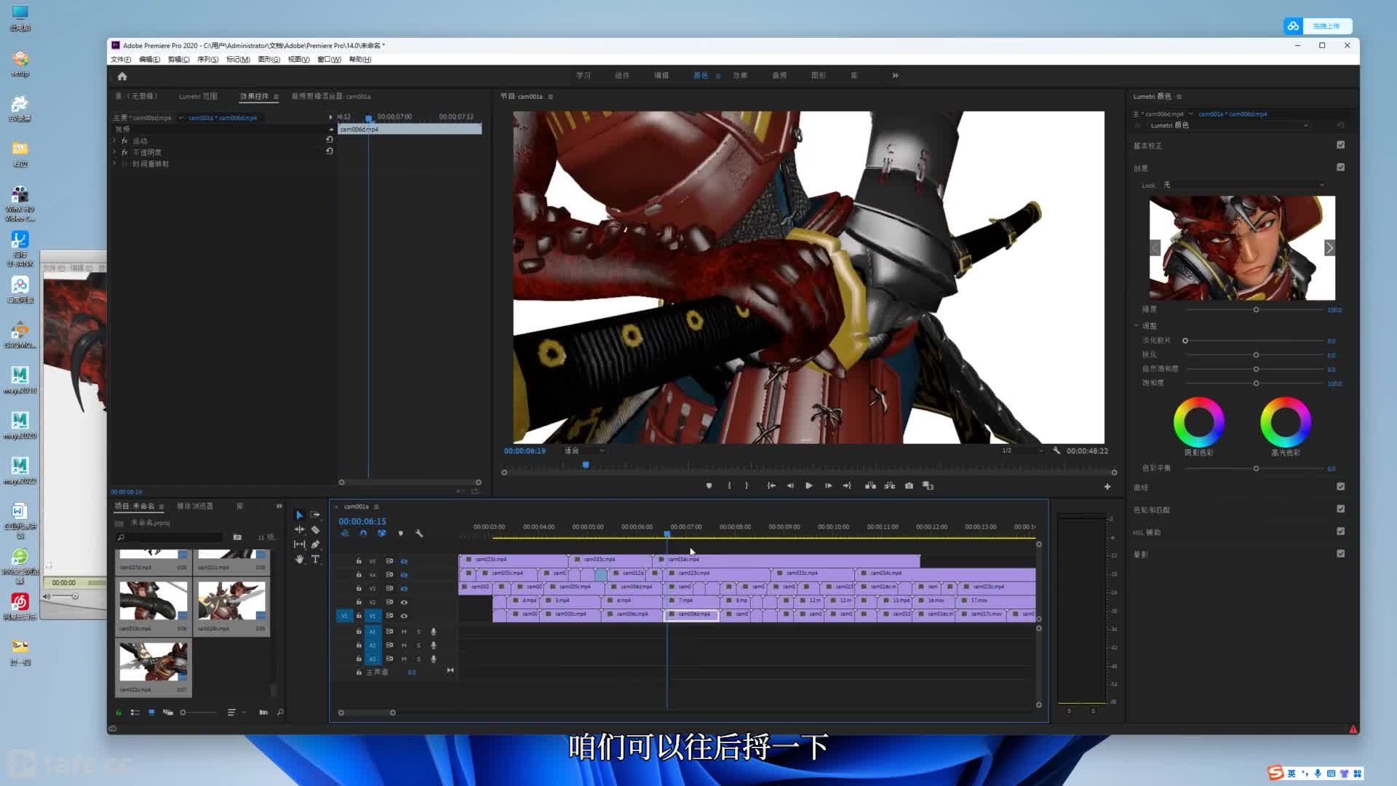Uncheck the 创意 section checkbox
Screen dimensions: 1397x786
pos(1340,167)
